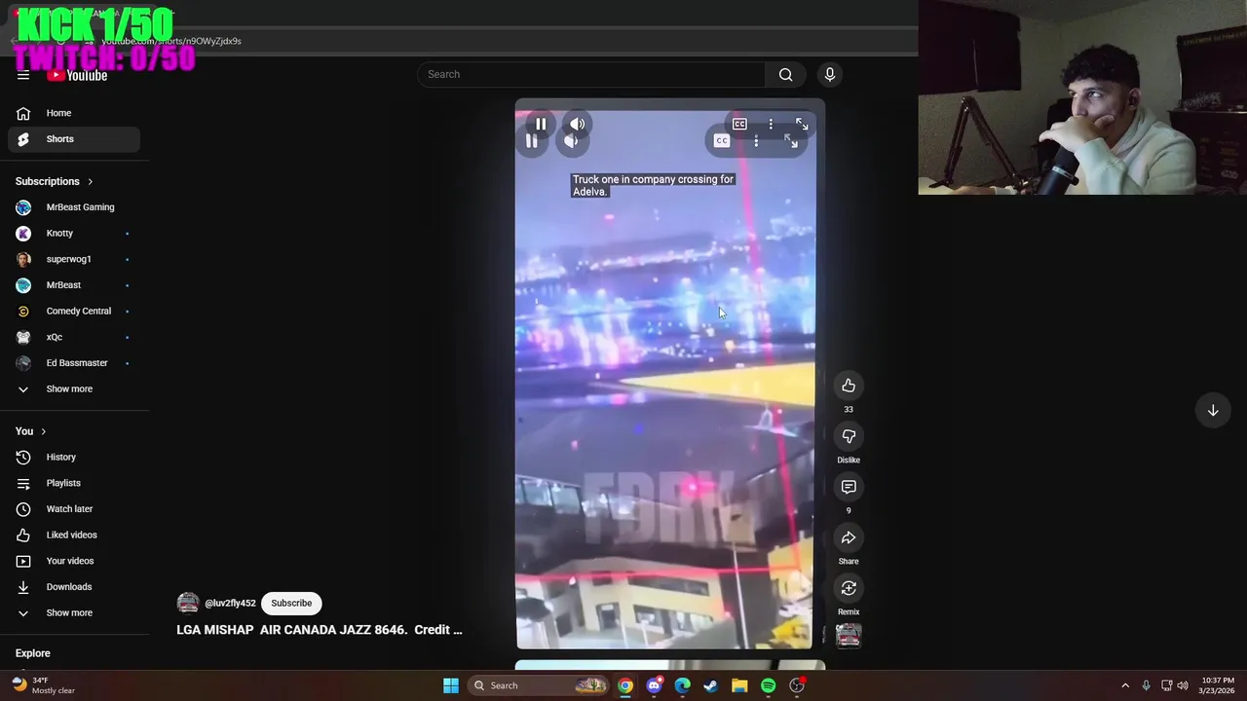Viewport: 1247px width, 701px height.
Task: Open Watch later list
Action: tap(74, 509)
